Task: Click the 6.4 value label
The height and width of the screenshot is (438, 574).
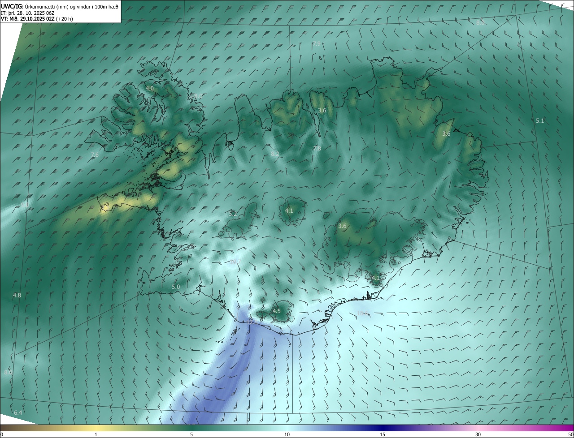Action: pyautogui.click(x=18, y=412)
